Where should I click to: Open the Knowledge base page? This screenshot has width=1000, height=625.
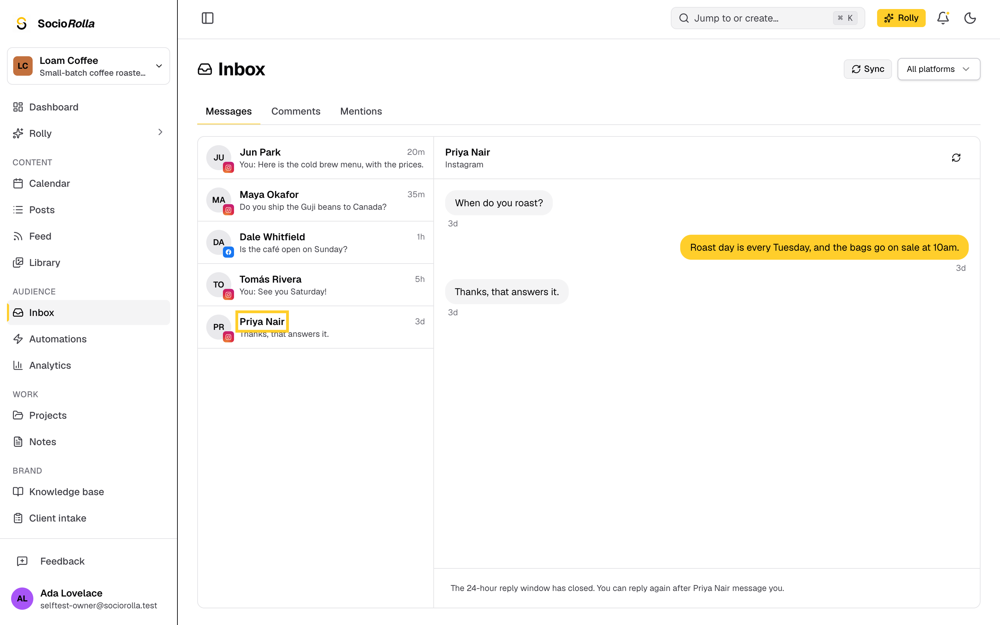(x=89, y=491)
